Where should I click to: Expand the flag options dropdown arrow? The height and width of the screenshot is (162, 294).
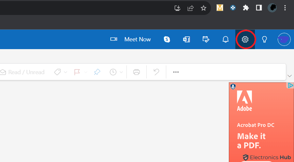point(86,72)
